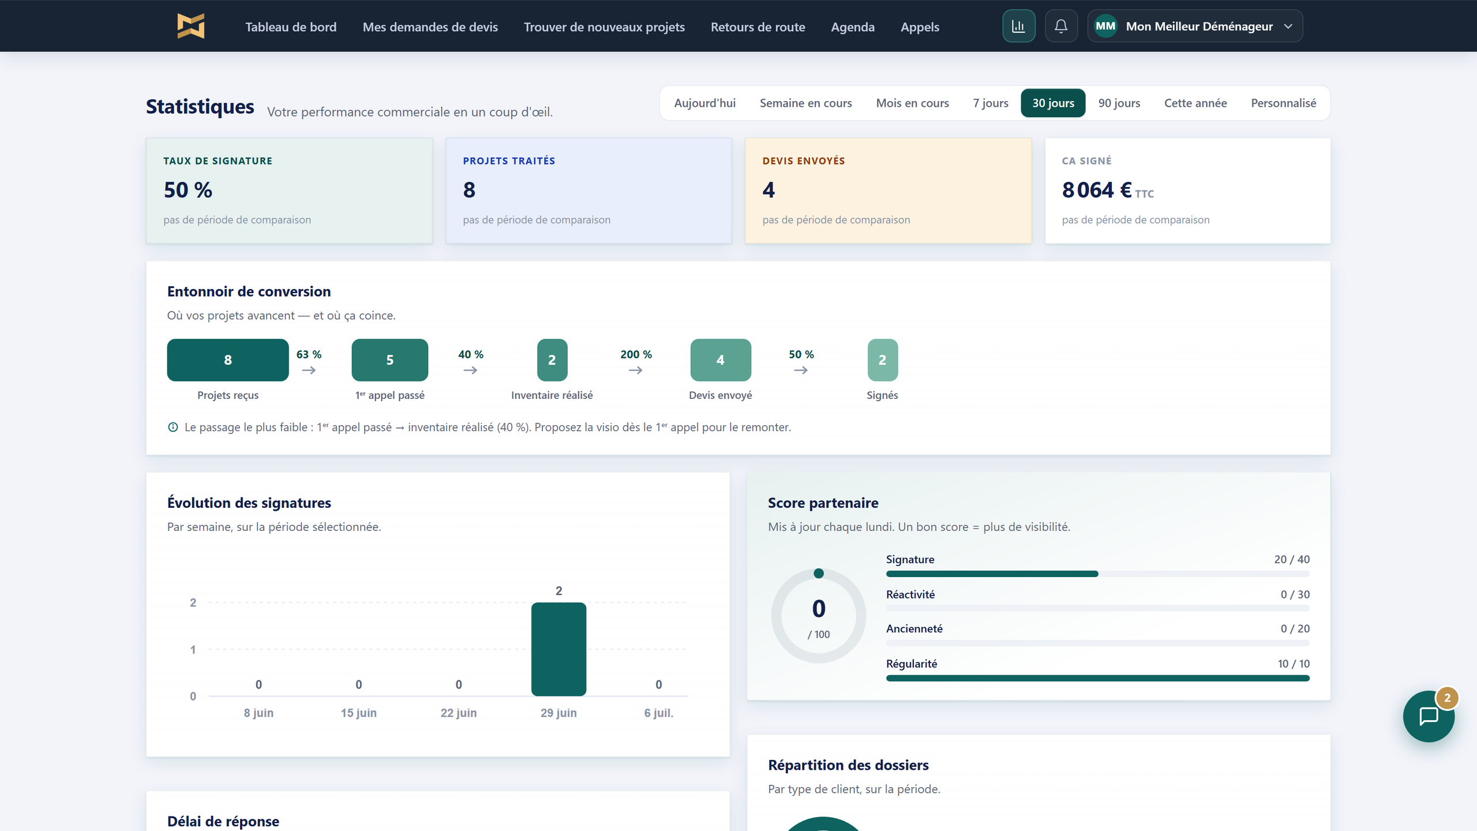Click the 15 juin axis label
This screenshot has height=831, width=1477.
(x=358, y=713)
